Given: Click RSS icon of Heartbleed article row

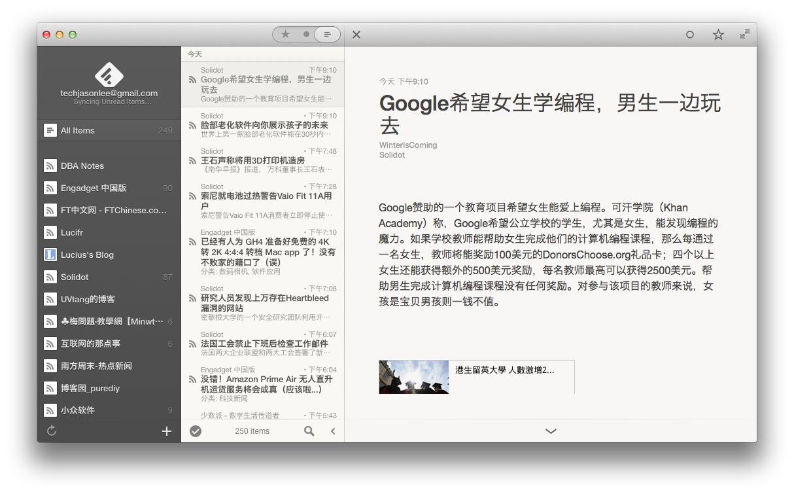Looking at the screenshot, I should (x=192, y=298).
